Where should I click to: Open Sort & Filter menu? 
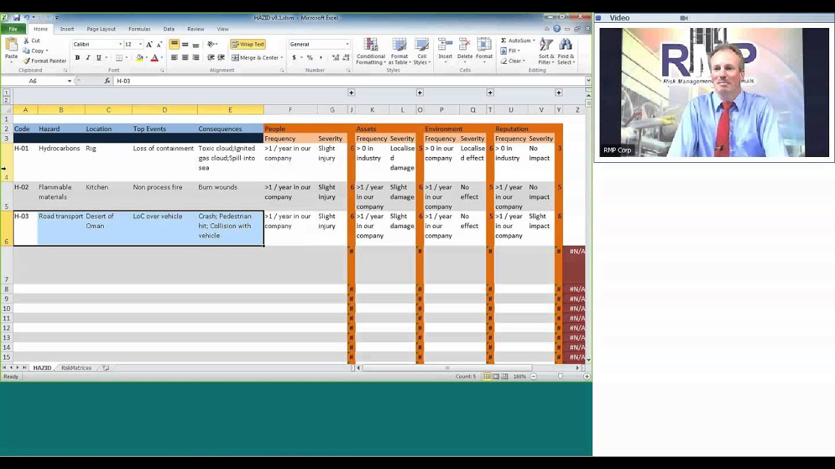[547, 51]
